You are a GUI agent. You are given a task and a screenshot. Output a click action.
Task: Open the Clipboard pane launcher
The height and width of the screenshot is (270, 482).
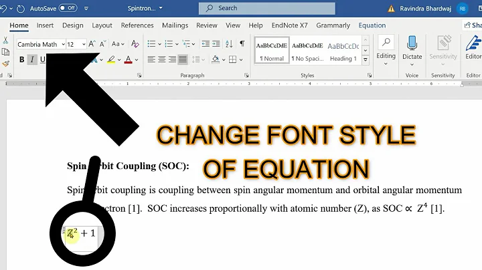click(x=9, y=75)
